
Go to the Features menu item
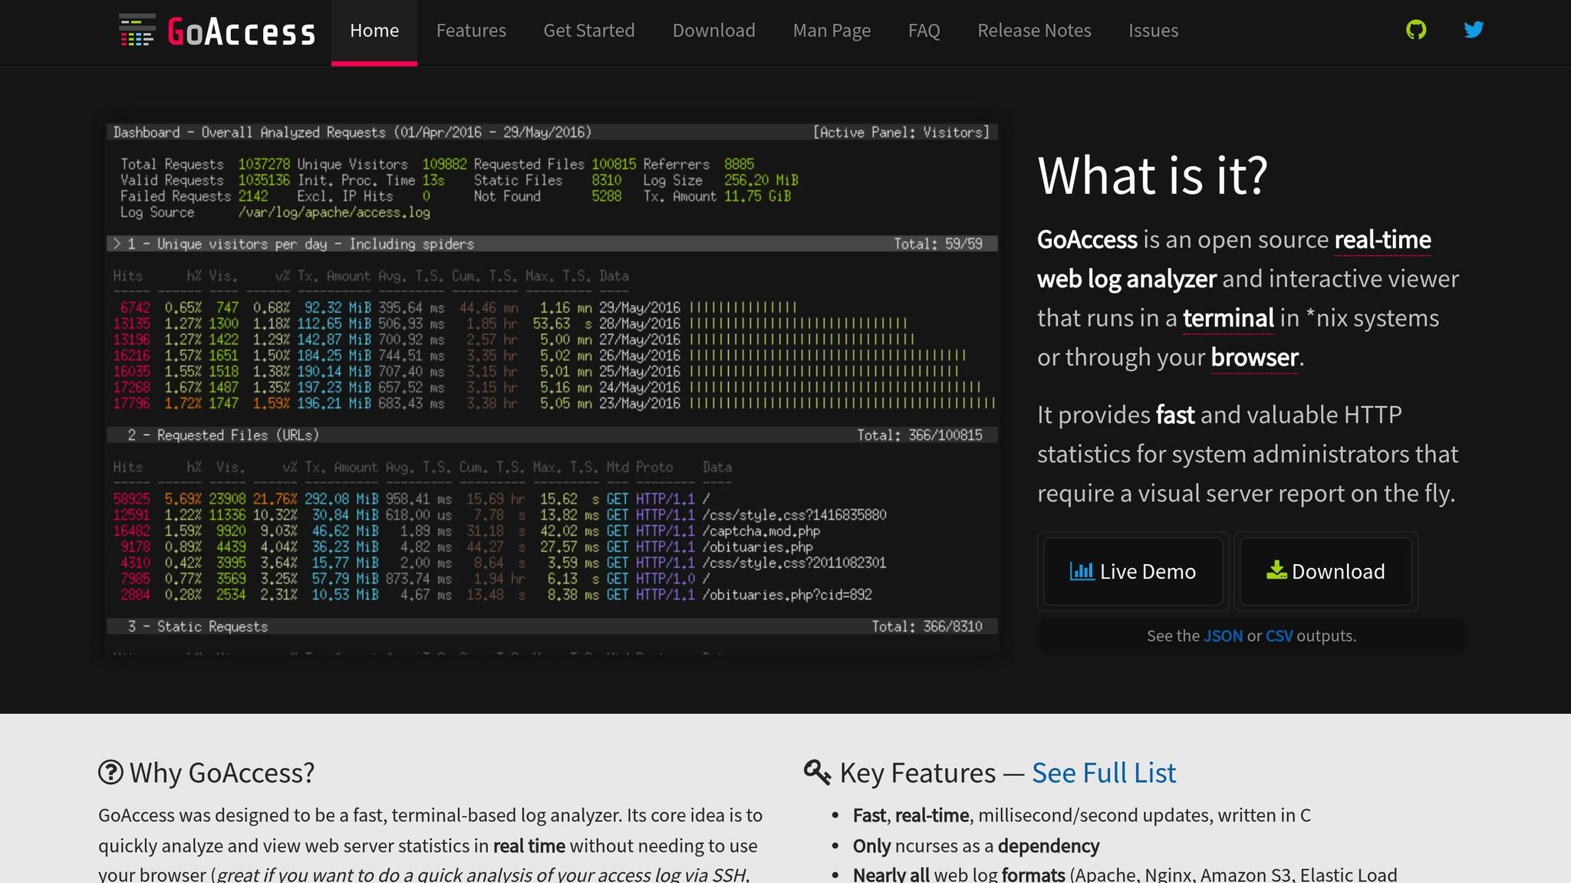(471, 31)
